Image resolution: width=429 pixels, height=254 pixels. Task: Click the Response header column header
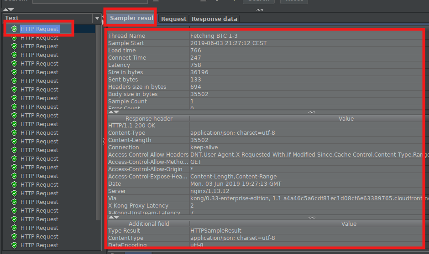pos(149,118)
